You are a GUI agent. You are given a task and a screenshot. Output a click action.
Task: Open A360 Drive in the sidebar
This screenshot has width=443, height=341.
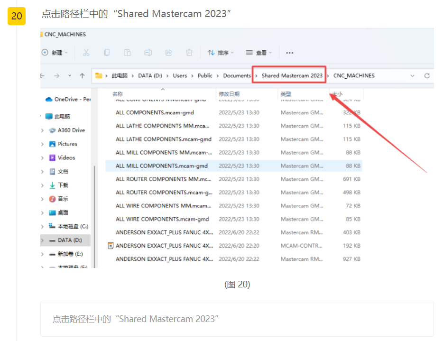click(67, 130)
